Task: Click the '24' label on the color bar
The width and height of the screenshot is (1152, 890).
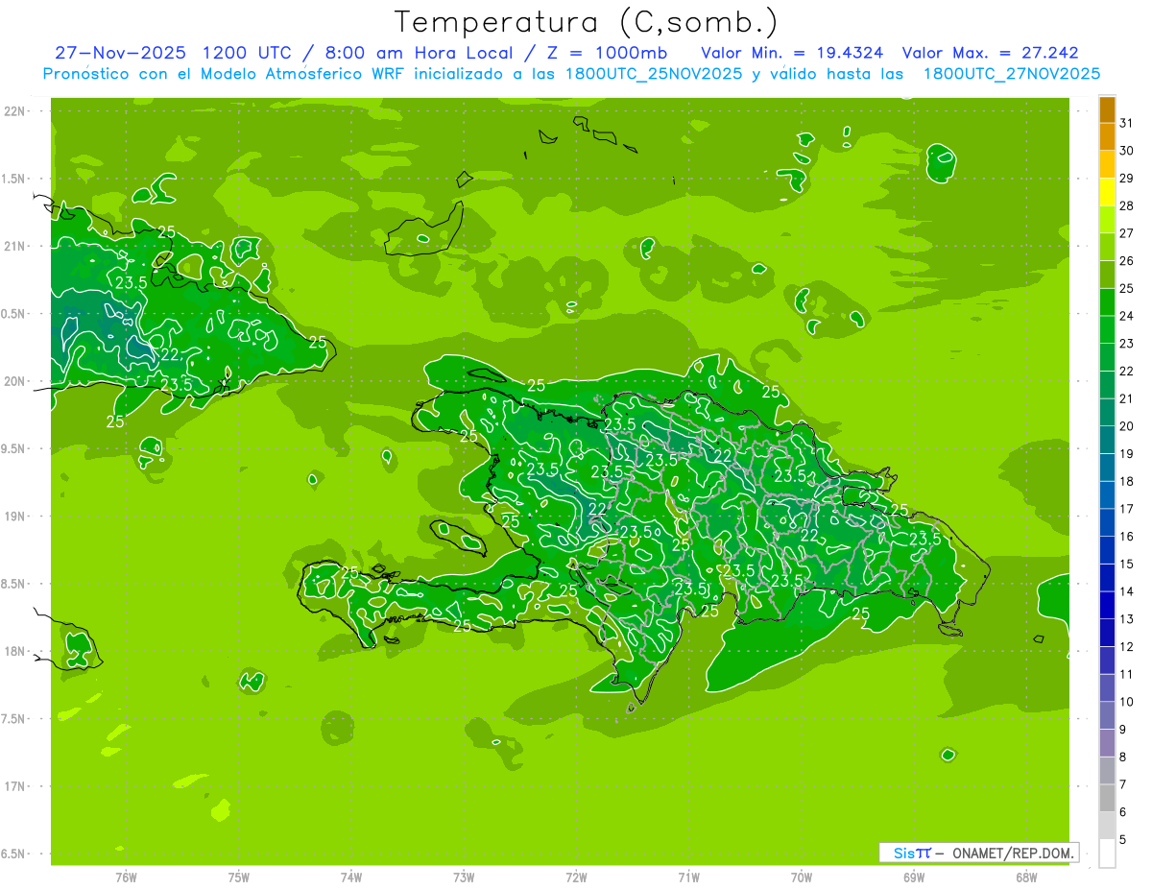Action: click(1127, 316)
